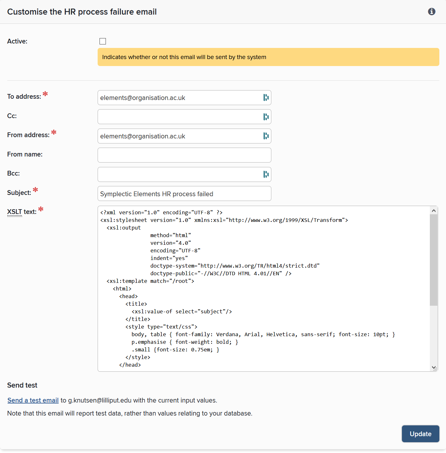The image size is (446, 453).
Task: Click the info icon in the header
Action: pos(431,12)
